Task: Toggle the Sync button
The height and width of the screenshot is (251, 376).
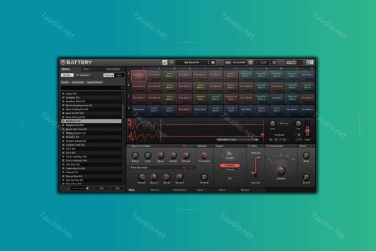Action: point(228,63)
